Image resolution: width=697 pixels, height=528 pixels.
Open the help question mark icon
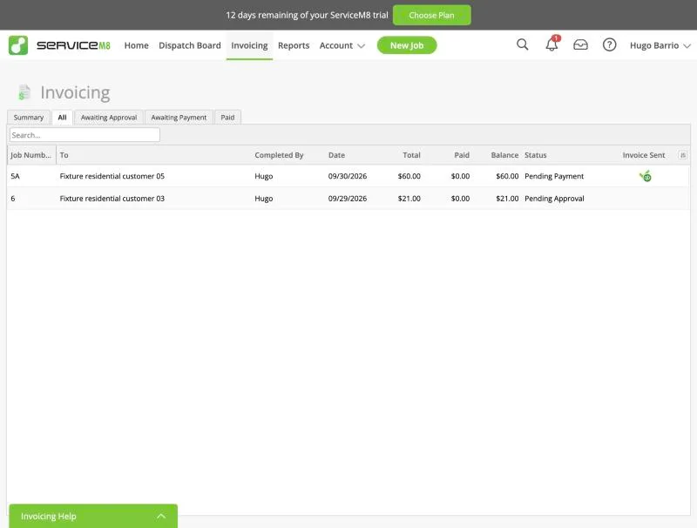[x=609, y=44]
